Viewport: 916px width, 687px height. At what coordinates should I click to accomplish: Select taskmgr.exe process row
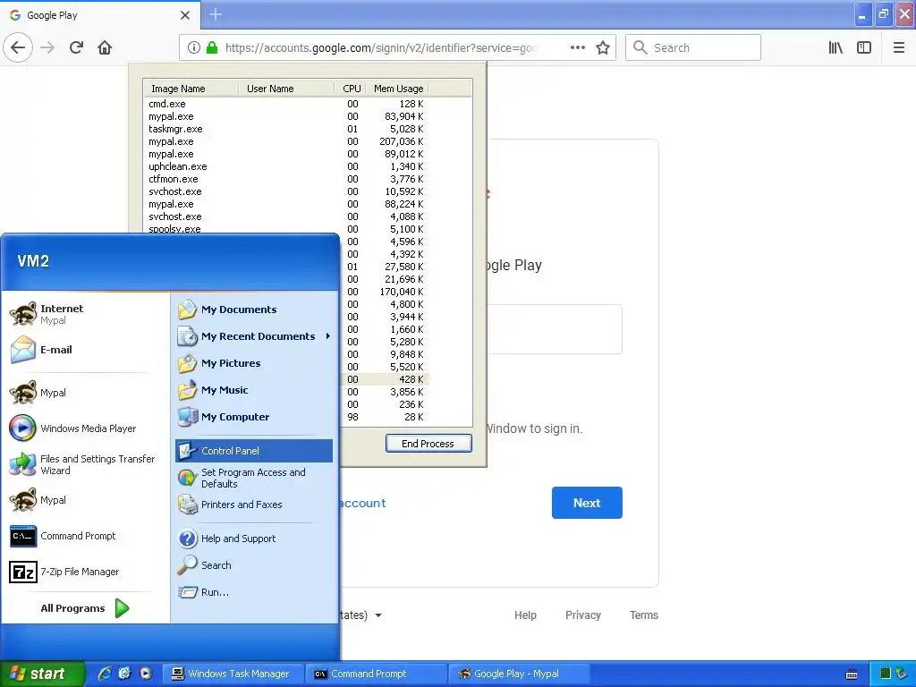(286, 129)
